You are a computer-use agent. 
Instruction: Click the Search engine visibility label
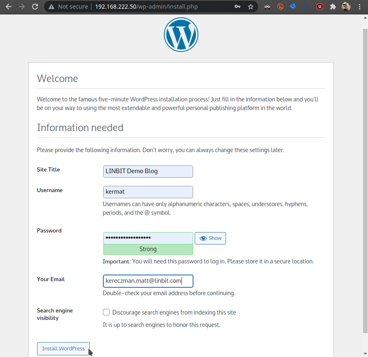55,314
